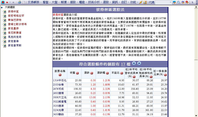Open the 自訂 menu
198x117 pixels.
pyautogui.click(x=124, y=2)
